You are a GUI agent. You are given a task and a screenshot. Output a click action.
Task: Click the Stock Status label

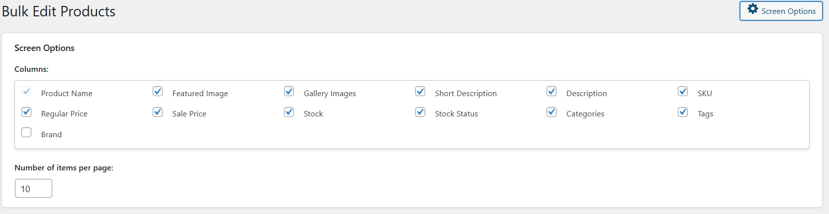(456, 114)
